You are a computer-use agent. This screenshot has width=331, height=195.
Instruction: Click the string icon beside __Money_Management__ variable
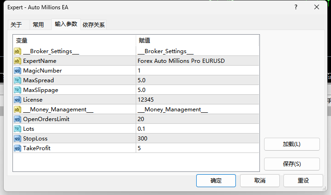tap(17, 110)
